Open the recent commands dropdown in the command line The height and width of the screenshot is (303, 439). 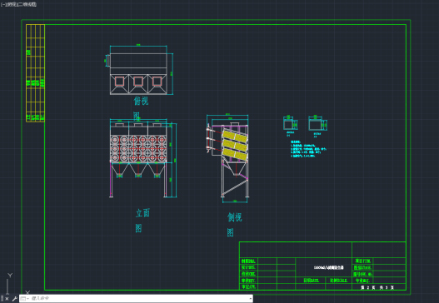25,299
